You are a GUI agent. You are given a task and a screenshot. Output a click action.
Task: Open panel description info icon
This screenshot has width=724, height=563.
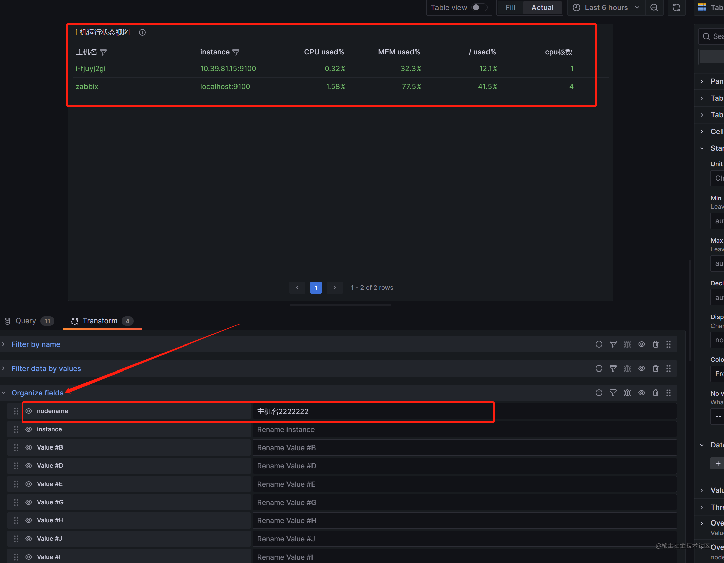point(142,32)
